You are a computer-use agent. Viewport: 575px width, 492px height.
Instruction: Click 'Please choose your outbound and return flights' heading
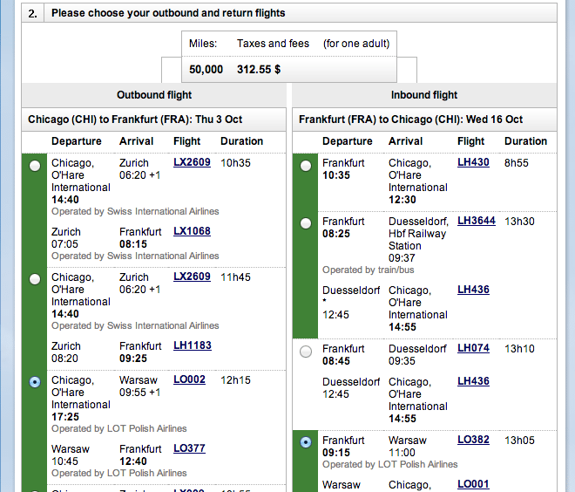[168, 13]
